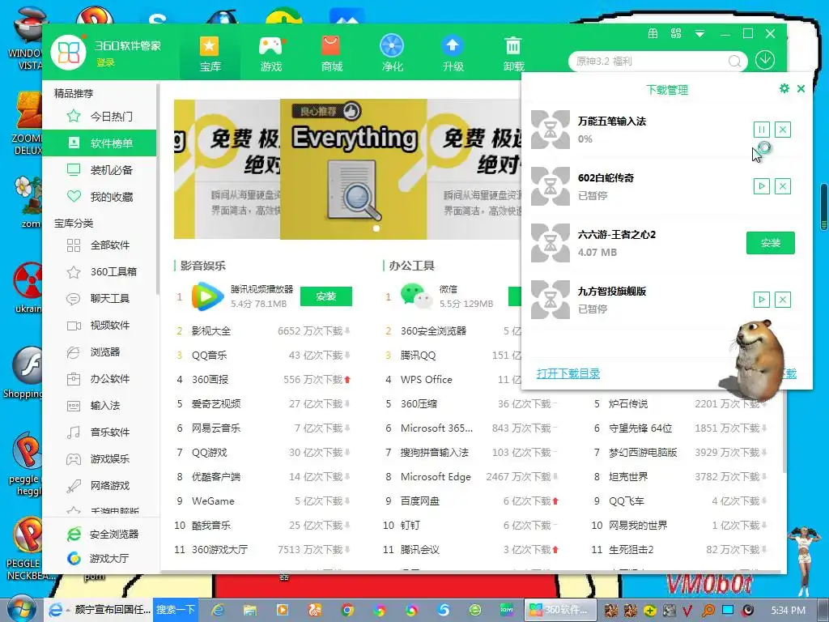The image size is (829, 622).
Task: Click the Everything banner image
Action: pyautogui.click(x=353, y=169)
